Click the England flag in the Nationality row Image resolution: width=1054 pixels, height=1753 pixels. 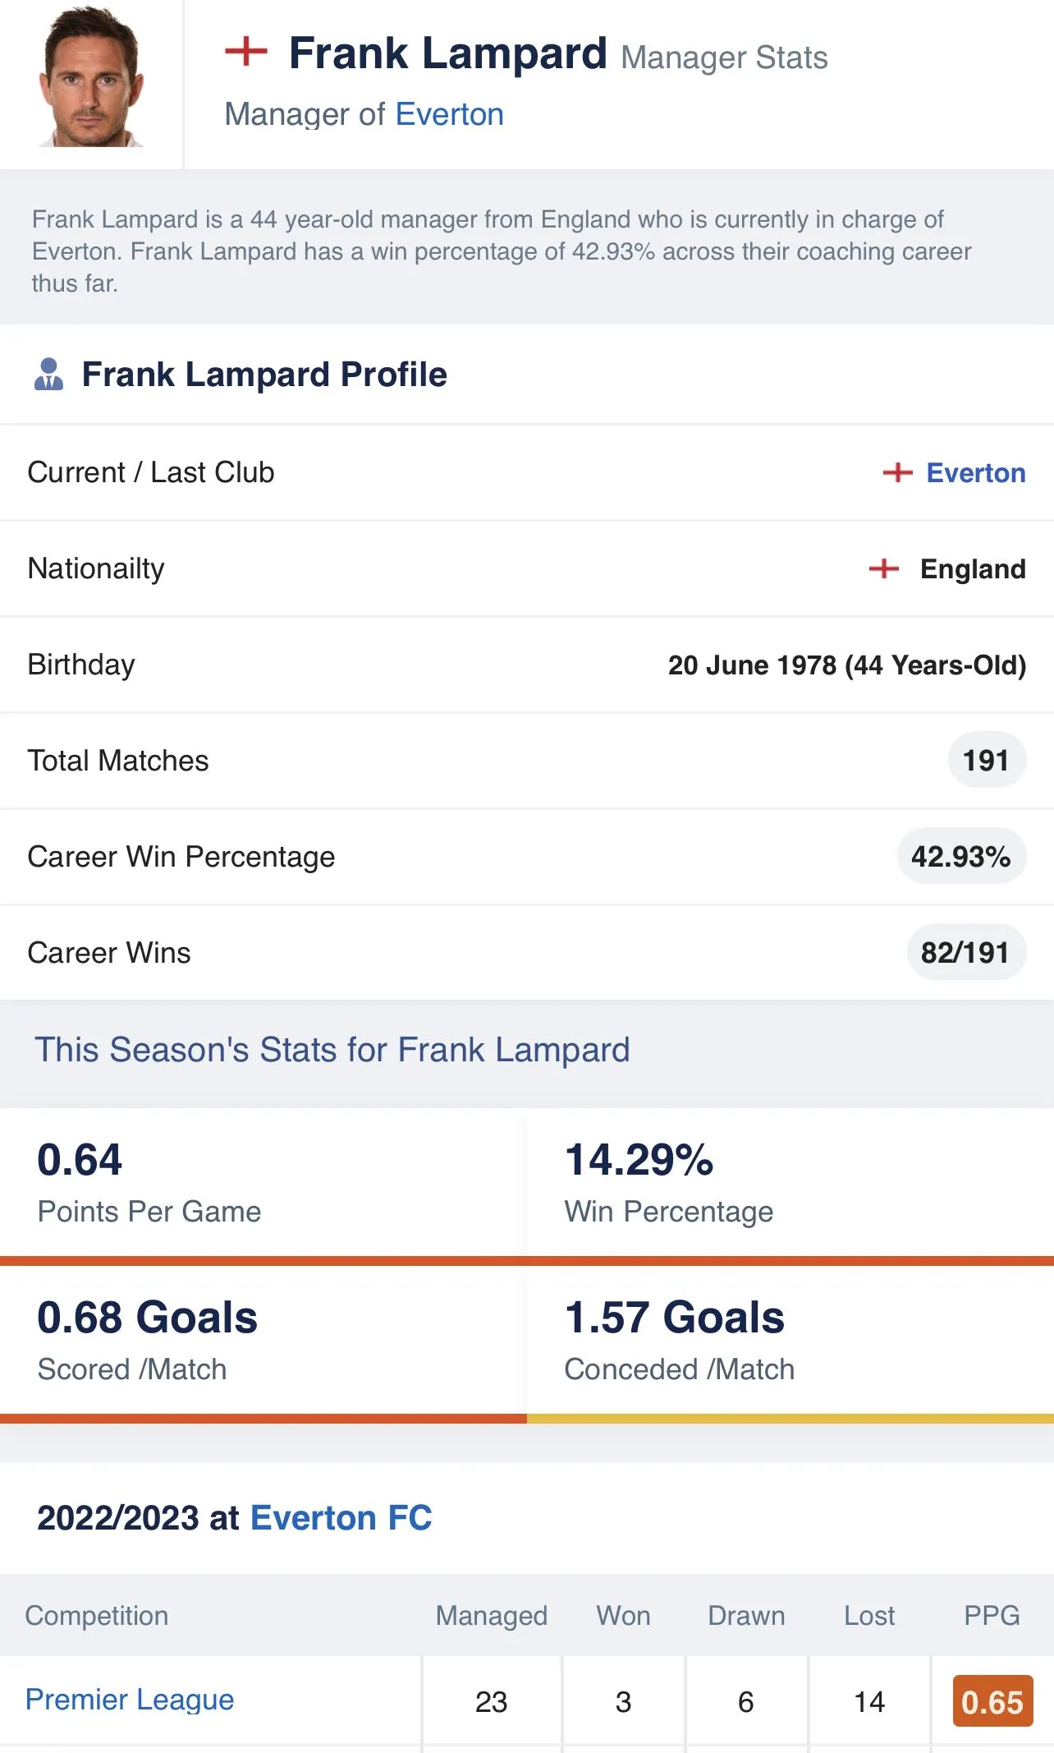pyautogui.click(x=883, y=568)
